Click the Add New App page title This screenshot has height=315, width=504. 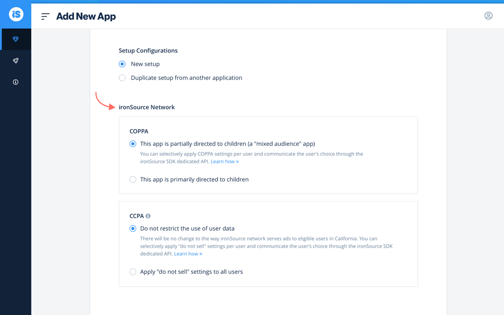pos(86,16)
